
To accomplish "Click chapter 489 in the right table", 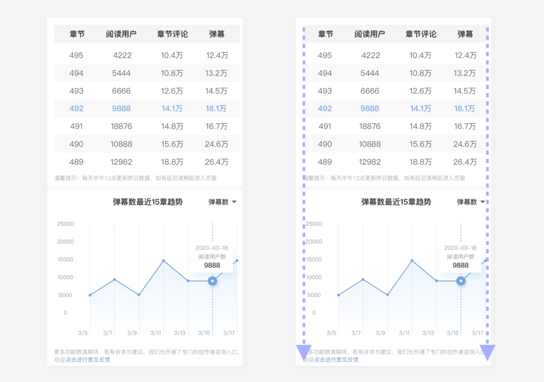I will (x=325, y=162).
